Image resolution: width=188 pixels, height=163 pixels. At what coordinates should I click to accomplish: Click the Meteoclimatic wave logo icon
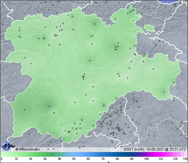tap(8, 146)
